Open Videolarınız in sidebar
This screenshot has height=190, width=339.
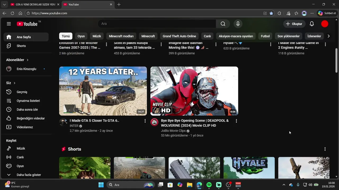click(26, 127)
